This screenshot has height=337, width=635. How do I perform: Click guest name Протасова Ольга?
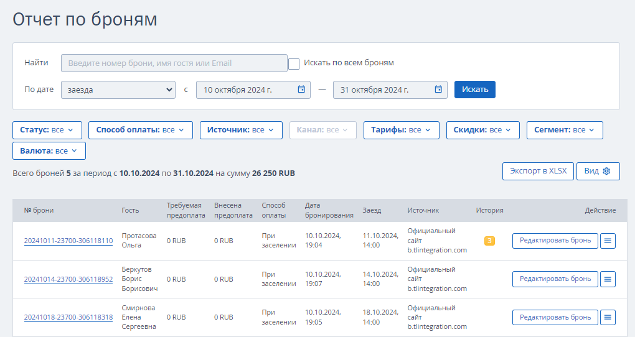(x=139, y=240)
